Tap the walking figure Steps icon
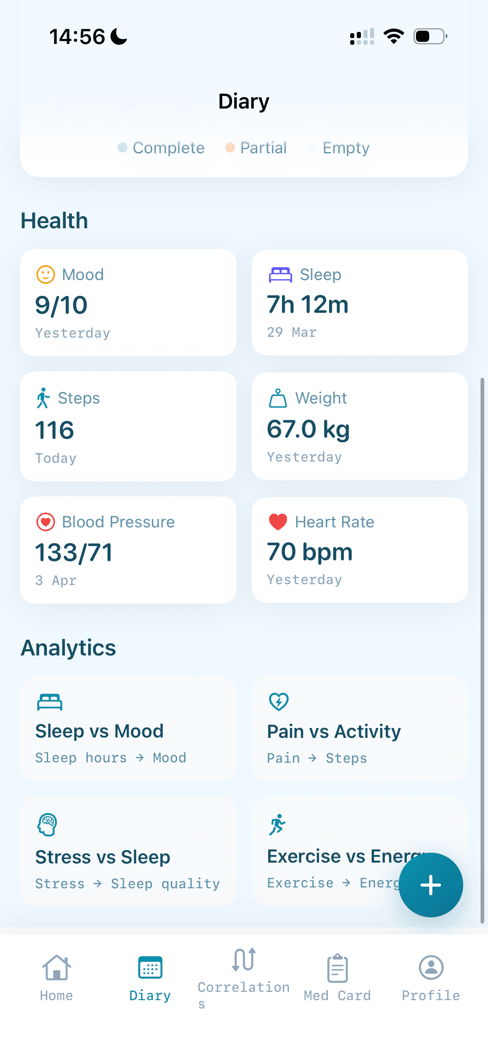Image resolution: width=488 pixels, height=1059 pixels. pos(43,398)
